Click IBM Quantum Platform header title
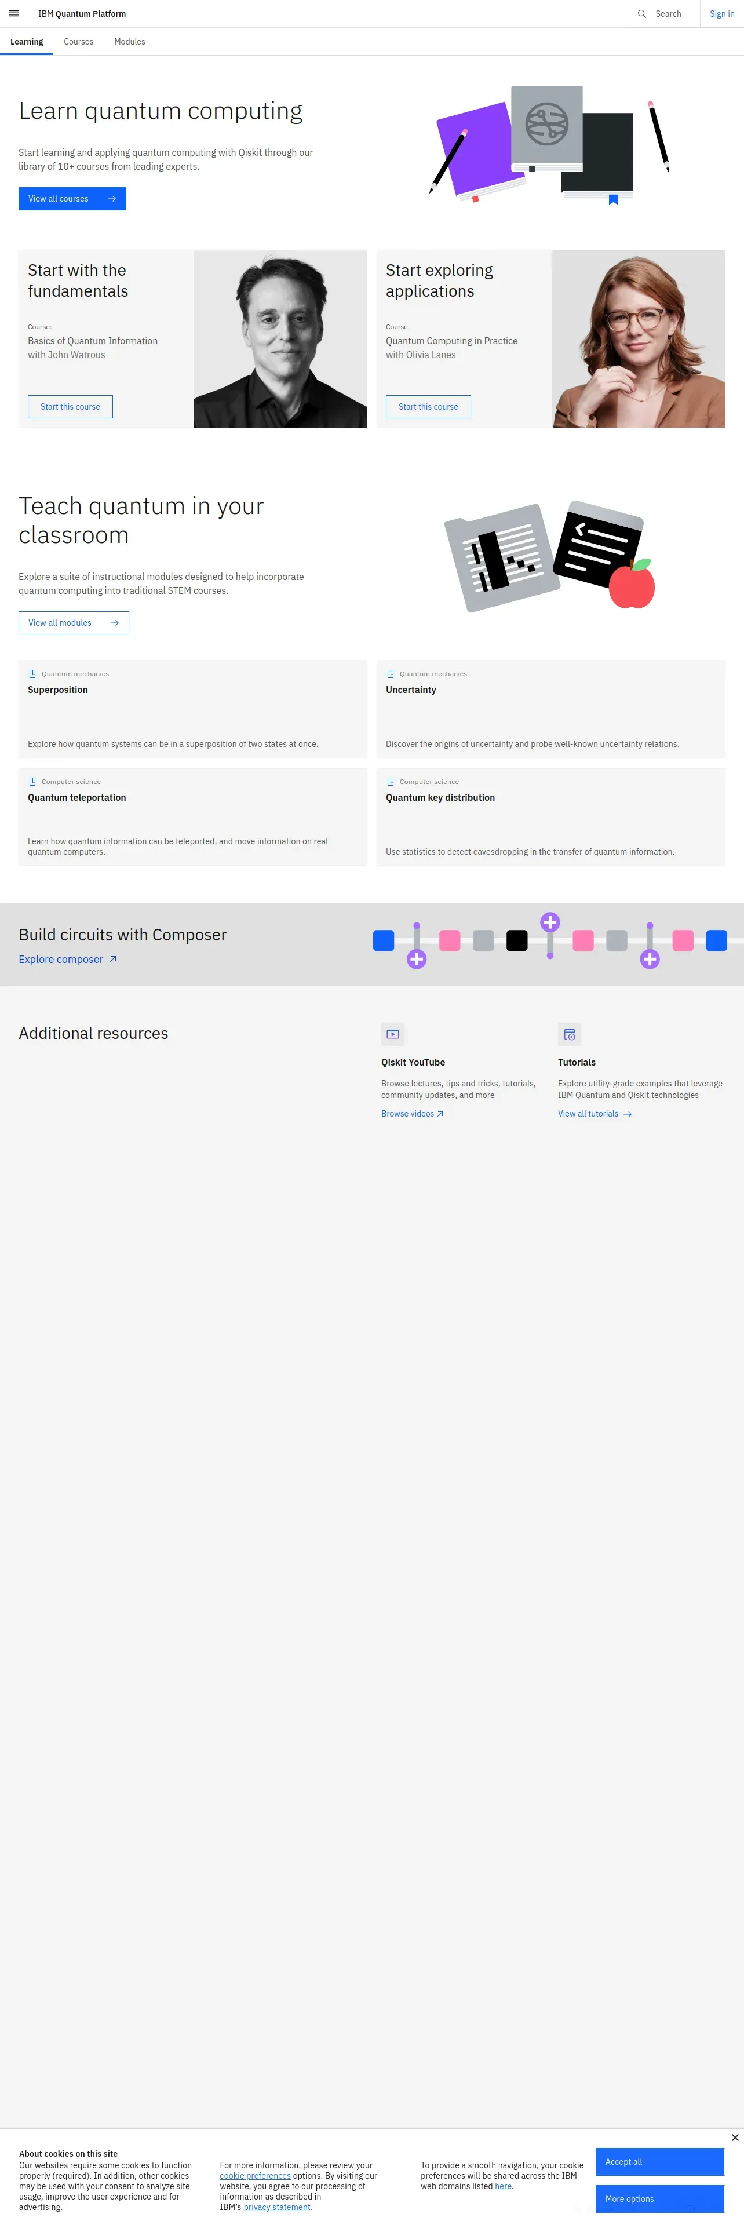The width and height of the screenshot is (744, 2232). 82,14
